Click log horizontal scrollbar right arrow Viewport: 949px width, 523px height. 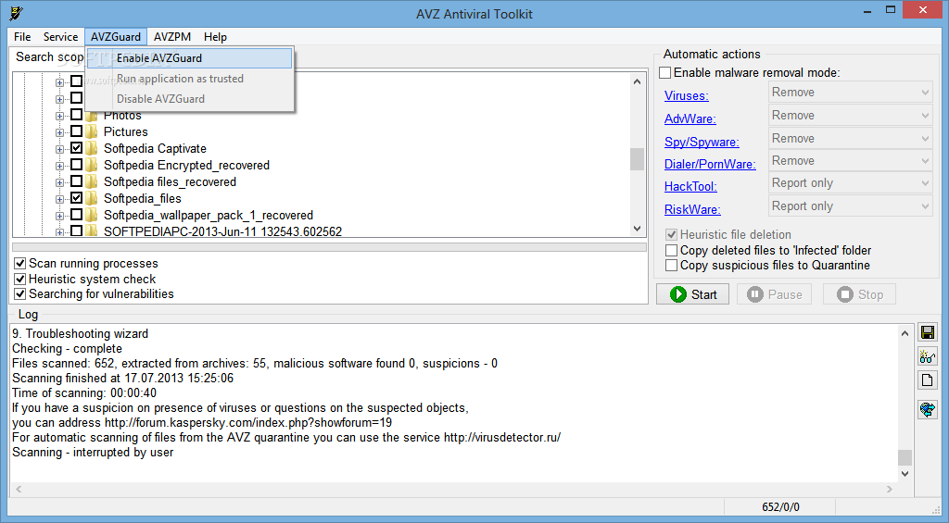pyautogui.click(x=890, y=489)
